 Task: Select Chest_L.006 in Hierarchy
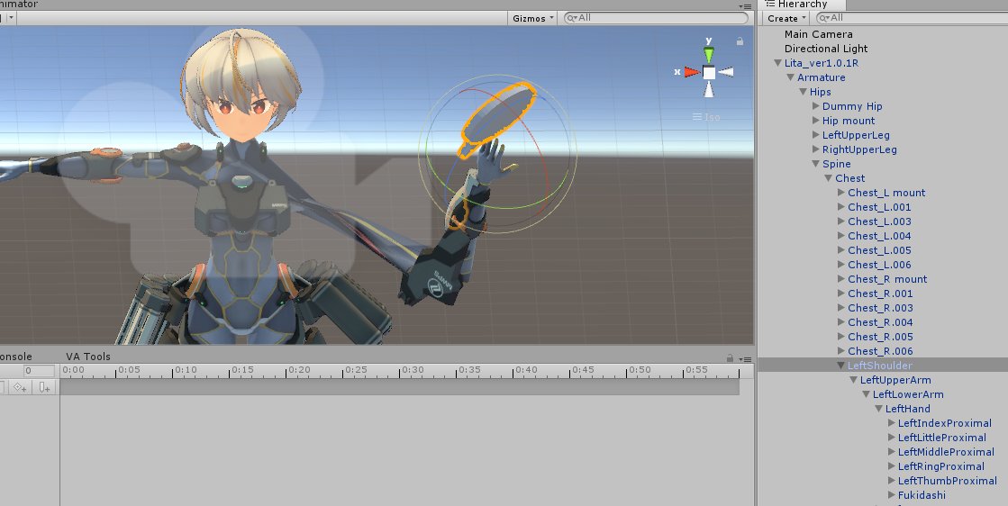879,265
